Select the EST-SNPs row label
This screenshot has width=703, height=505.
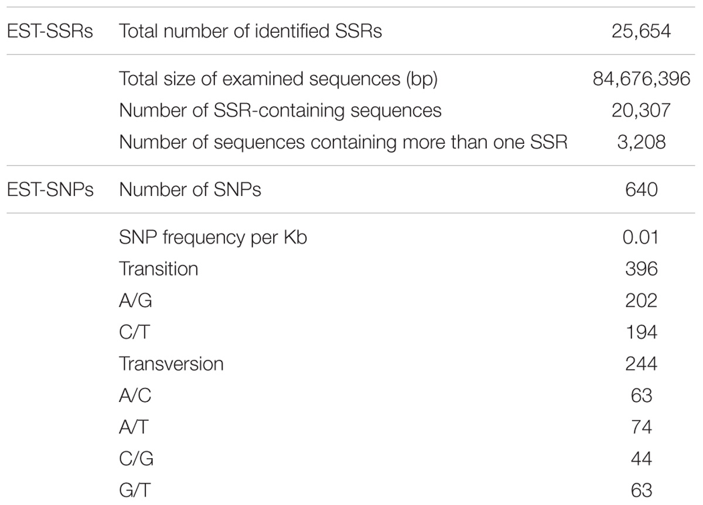point(50,189)
